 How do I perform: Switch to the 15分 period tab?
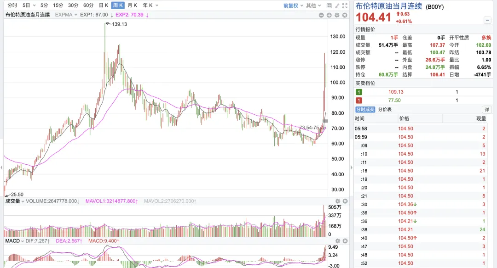coord(58,6)
